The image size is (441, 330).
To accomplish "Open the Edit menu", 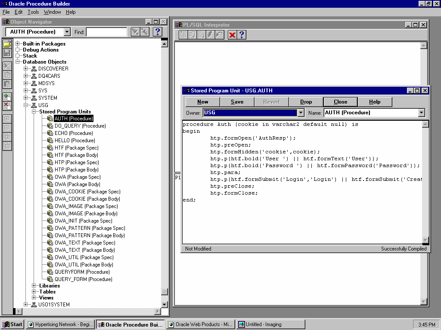I will click(x=19, y=12).
